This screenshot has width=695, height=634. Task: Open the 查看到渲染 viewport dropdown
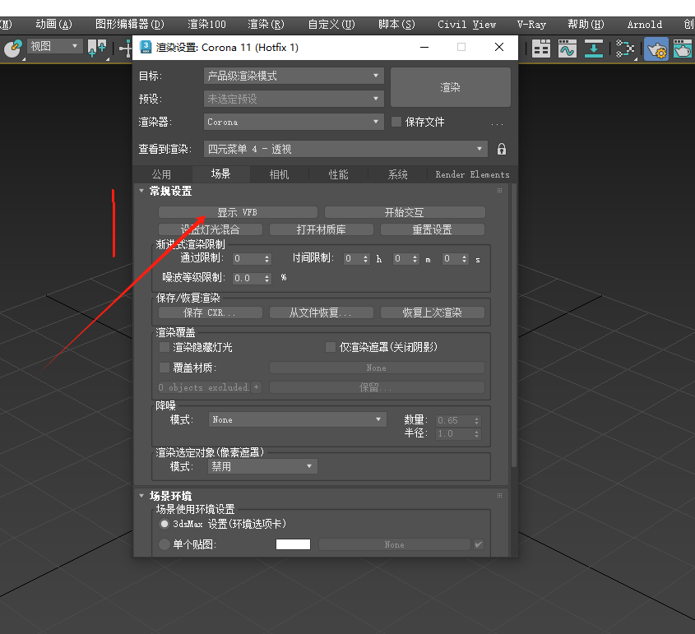coord(345,149)
